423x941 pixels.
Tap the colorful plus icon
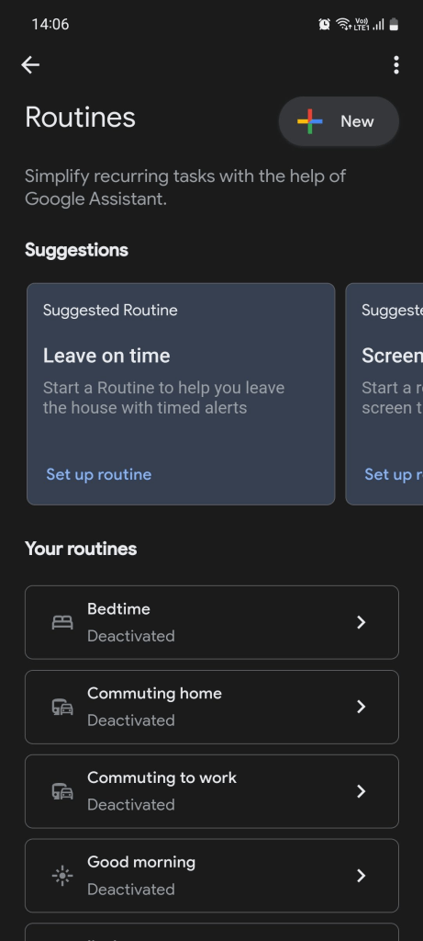pos(310,121)
